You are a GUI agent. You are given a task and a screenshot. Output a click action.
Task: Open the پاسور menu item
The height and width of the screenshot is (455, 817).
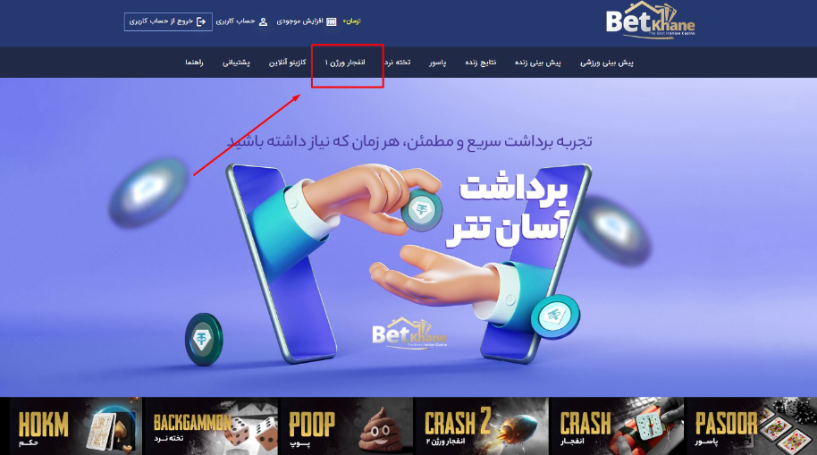coord(438,63)
